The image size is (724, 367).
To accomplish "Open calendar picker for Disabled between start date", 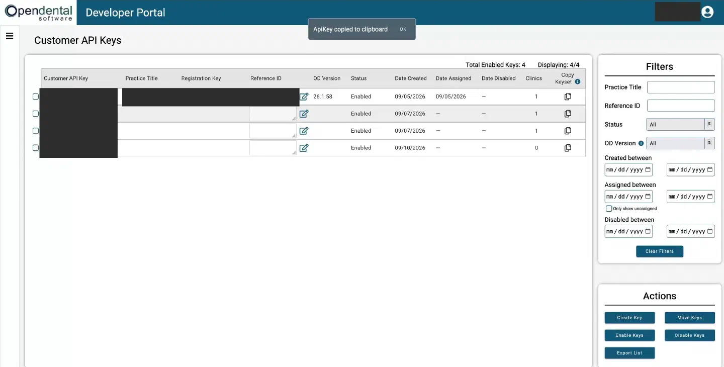I will pyautogui.click(x=648, y=231).
